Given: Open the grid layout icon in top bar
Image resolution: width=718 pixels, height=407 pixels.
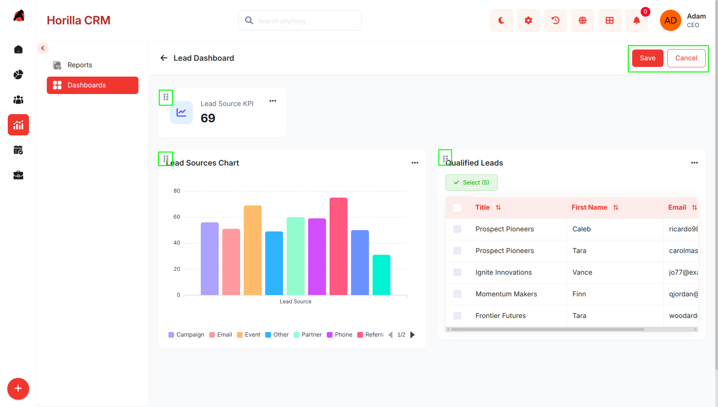Looking at the screenshot, I should point(609,21).
